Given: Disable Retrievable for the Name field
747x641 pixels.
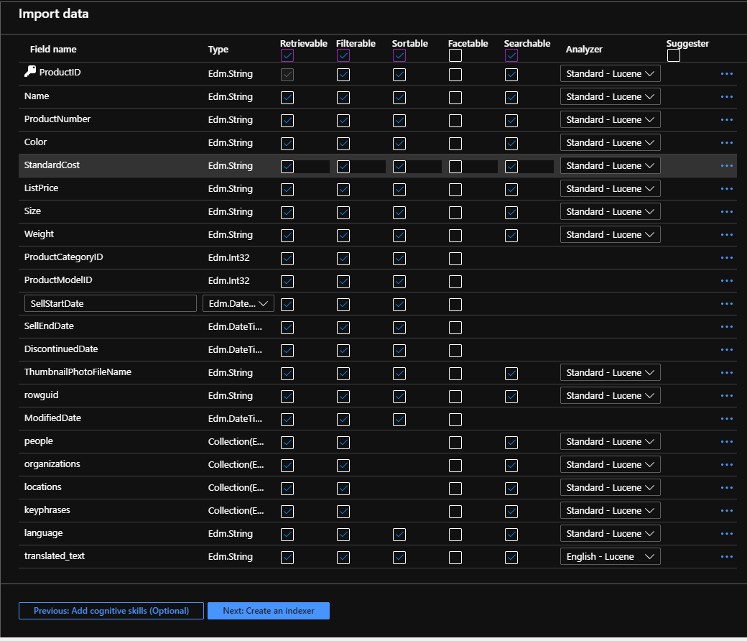Looking at the screenshot, I should pyautogui.click(x=287, y=97).
